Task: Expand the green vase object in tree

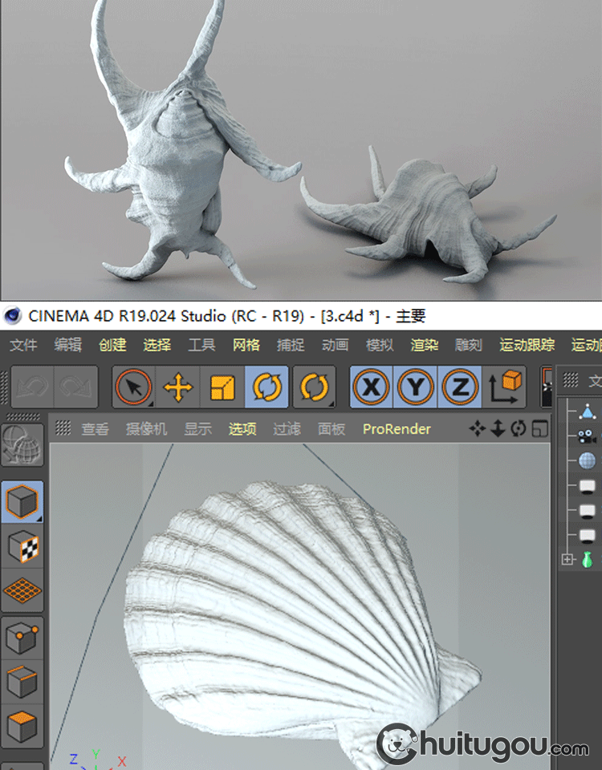Action: [x=568, y=559]
